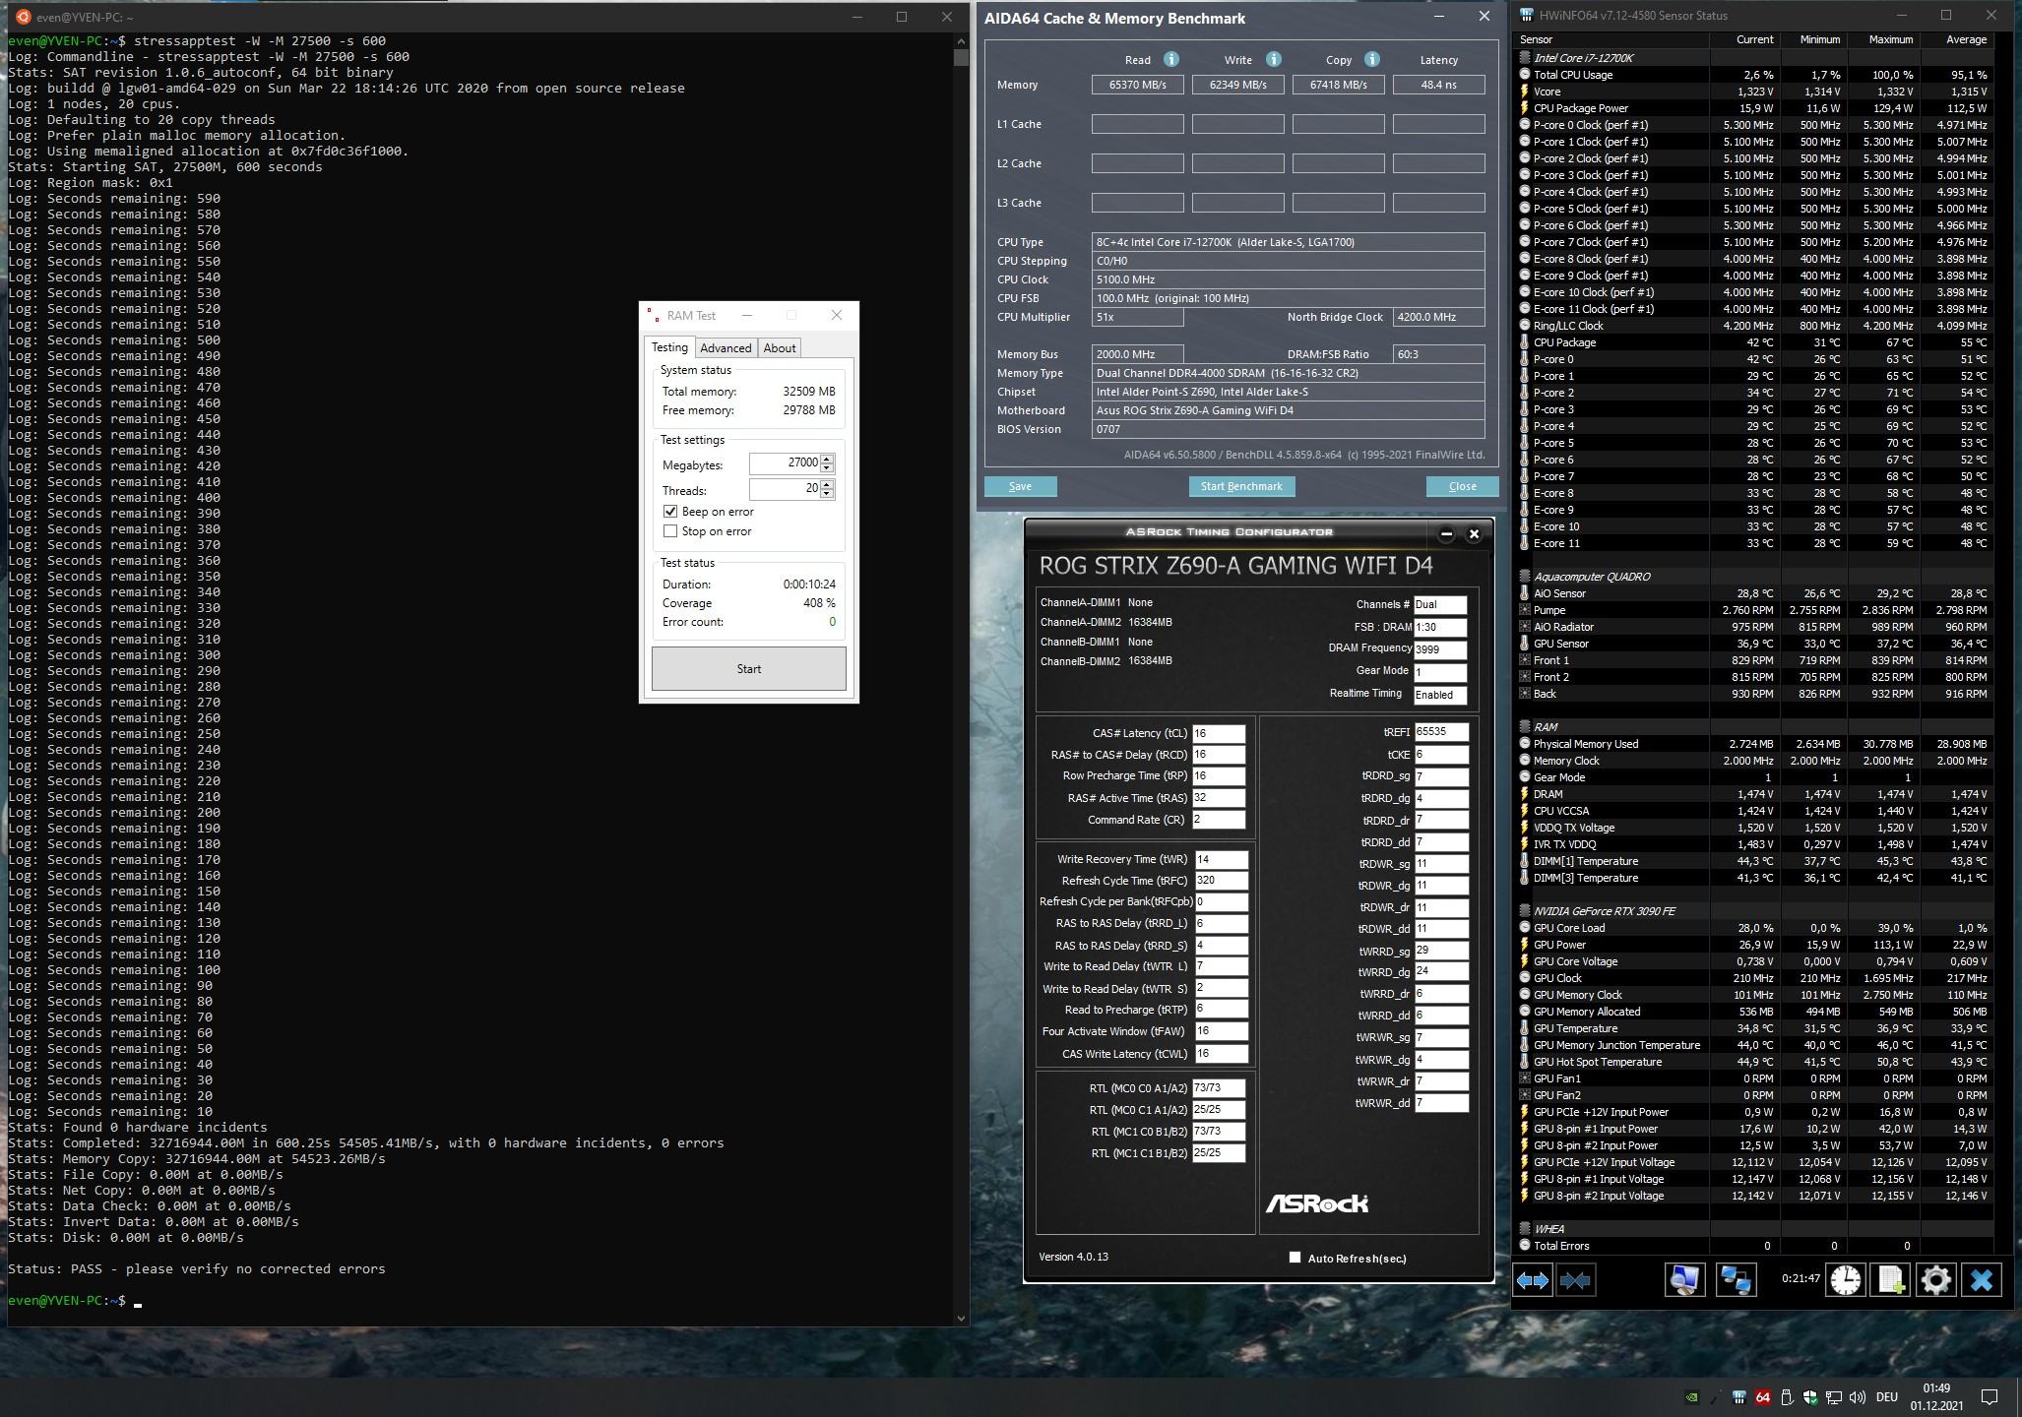The width and height of the screenshot is (2022, 1417).
Task: Toggle Beep on error checkbox
Action: [x=670, y=512]
